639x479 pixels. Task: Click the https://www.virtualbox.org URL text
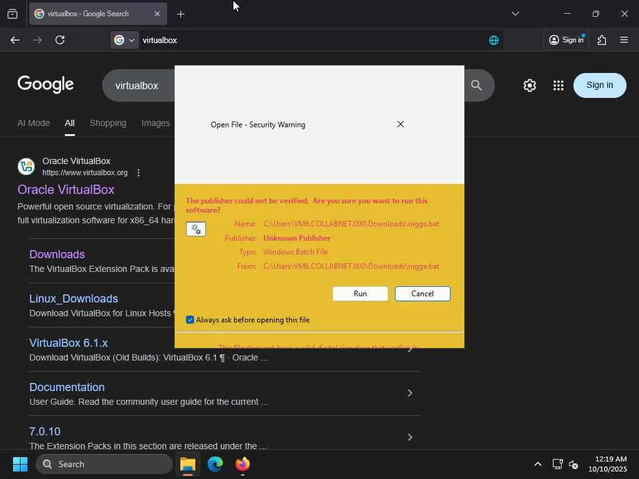85,173
